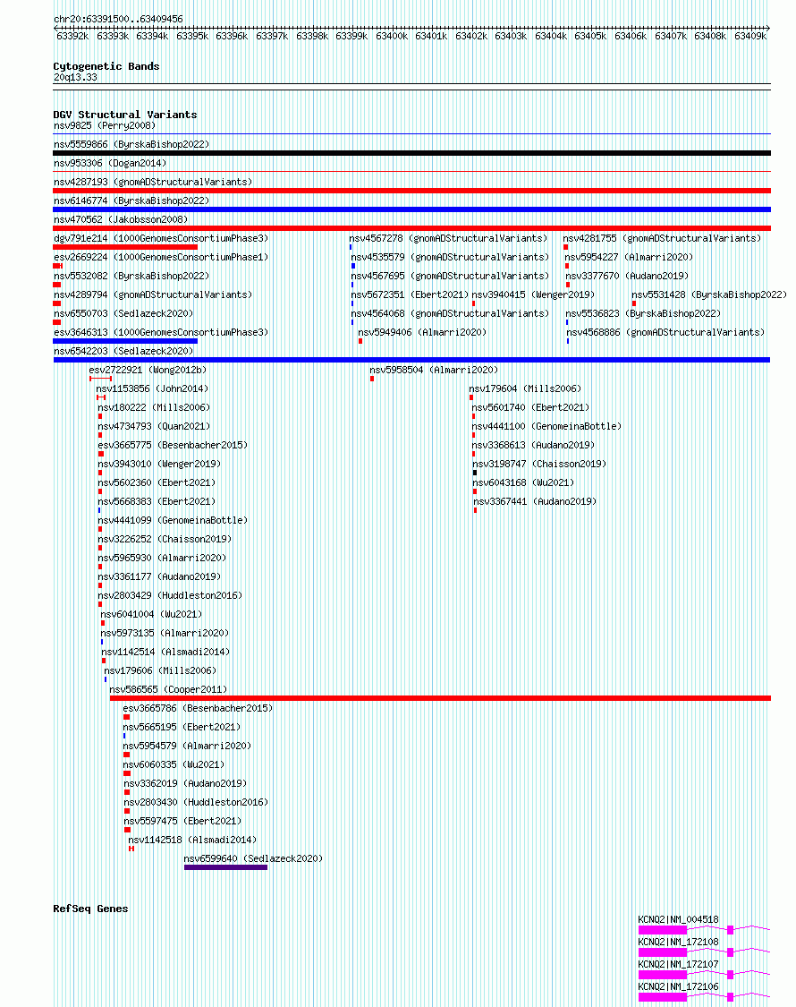Select nsv586565 (Cooper2011) variant label

point(168,689)
